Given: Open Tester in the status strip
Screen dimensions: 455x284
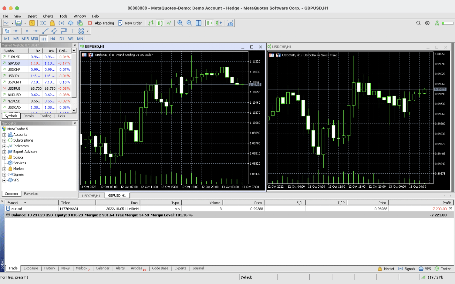Looking at the screenshot, I should pyautogui.click(x=443, y=269).
